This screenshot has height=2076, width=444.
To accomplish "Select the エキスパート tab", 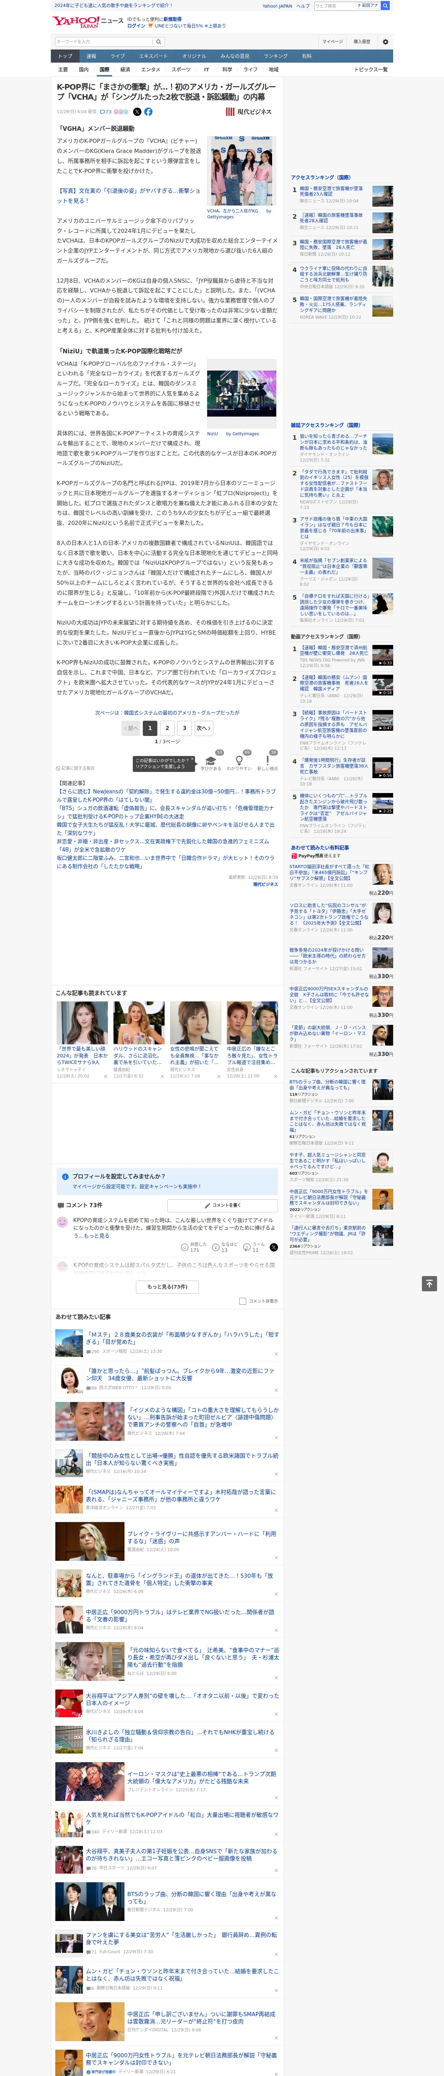I will click(x=153, y=56).
